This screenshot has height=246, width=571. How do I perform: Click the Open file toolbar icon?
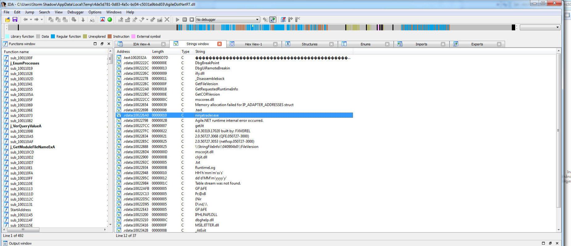pyautogui.click(x=7, y=19)
